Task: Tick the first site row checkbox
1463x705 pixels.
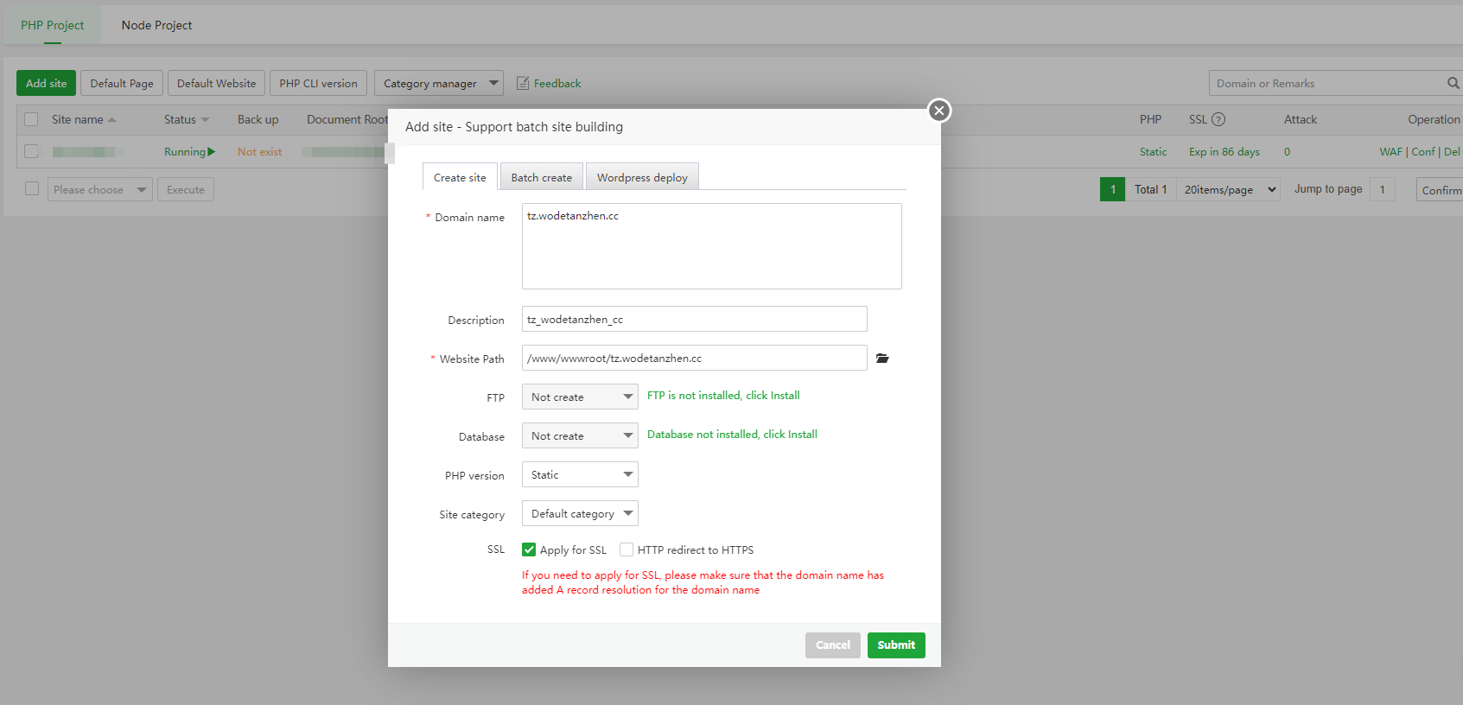Action: (32, 151)
